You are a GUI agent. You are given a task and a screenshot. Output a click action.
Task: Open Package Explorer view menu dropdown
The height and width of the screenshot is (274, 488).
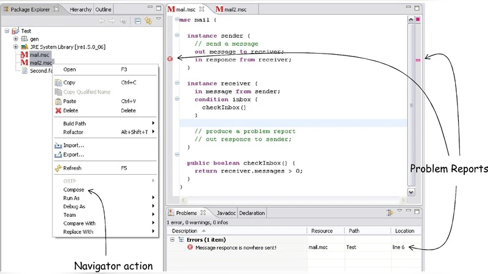158,20
